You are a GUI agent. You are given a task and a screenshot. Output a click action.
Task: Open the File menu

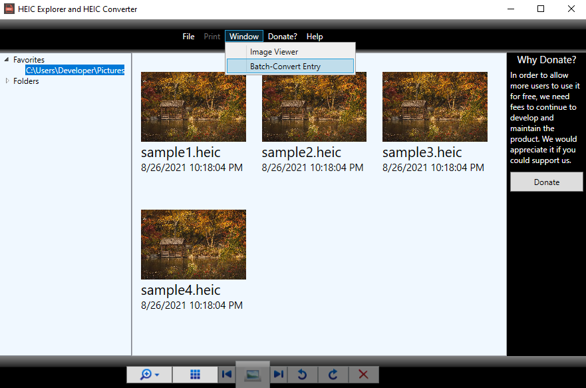click(188, 37)
